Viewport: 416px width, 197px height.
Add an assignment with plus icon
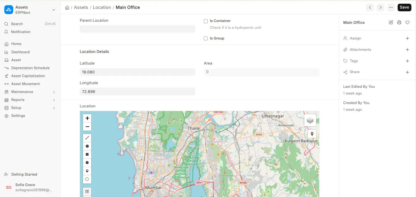click(x=407, y=38)
